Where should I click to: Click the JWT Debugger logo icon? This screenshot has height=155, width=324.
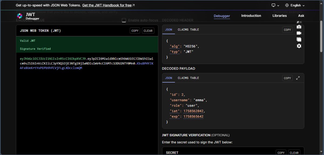pyautogui.click(x=20, y=16)
